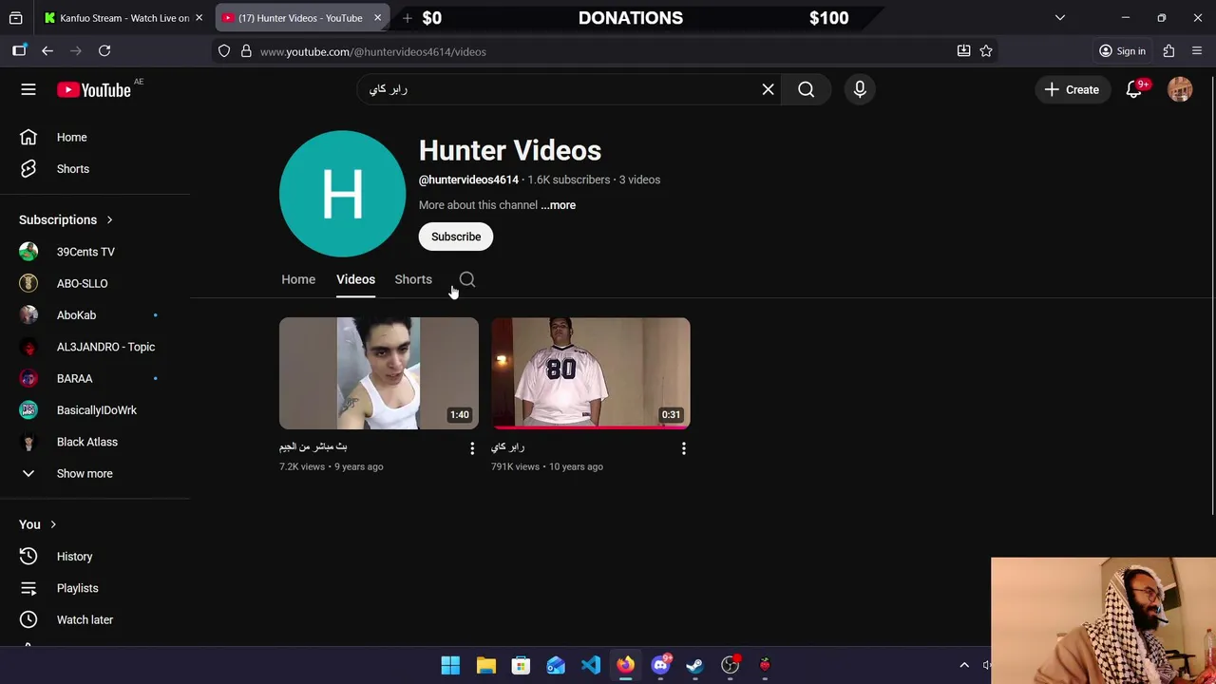The height and width of the screenshot is (684, 1216).
Task: Go back in browser history
Action: click(x=47, y=51)
